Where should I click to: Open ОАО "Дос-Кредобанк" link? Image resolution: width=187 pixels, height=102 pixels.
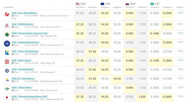(x=25, y=13)
